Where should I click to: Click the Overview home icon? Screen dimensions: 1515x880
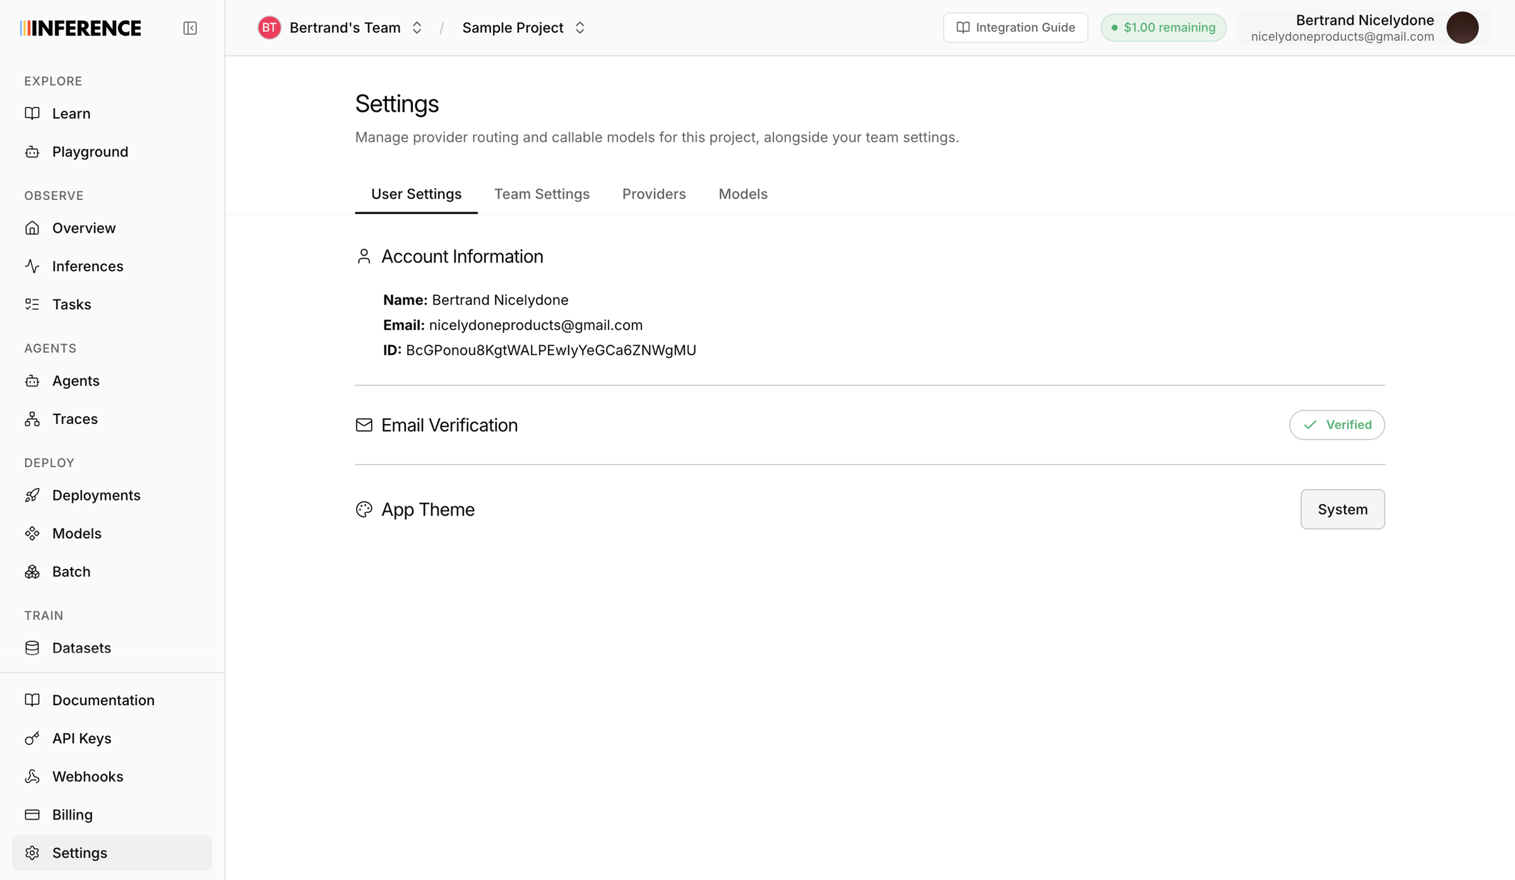coord(32,228)
